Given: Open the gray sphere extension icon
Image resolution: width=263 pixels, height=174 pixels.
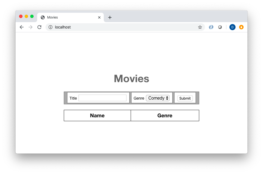Looking at the screenshot, I should pos(220,27).
